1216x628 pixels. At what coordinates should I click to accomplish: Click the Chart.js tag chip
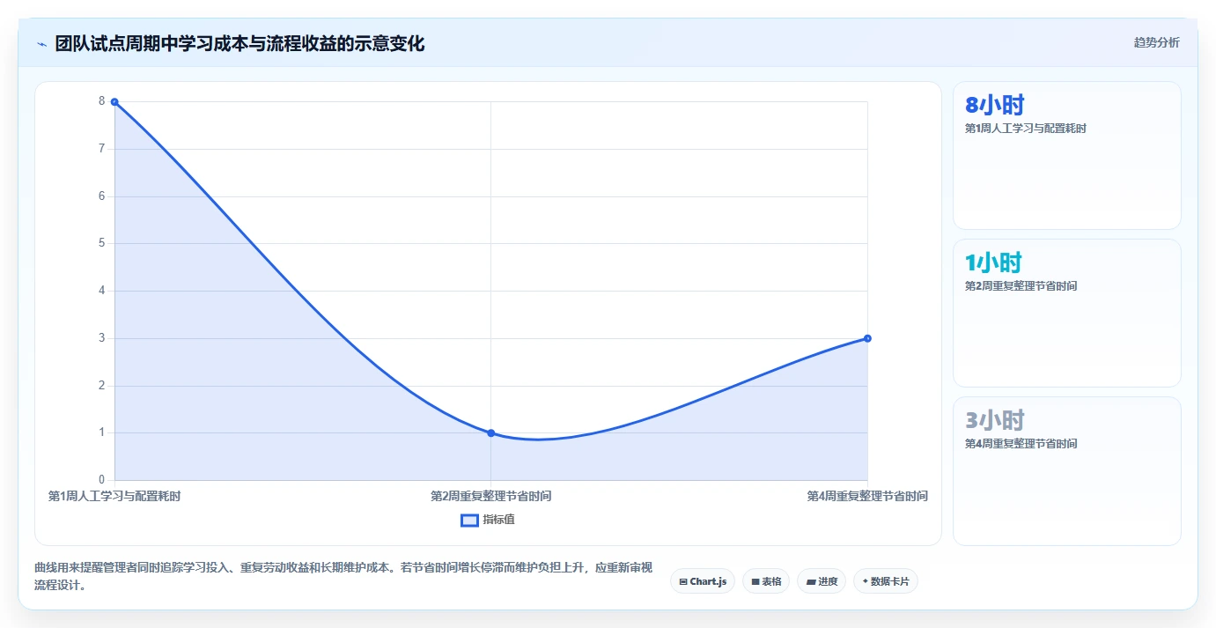pos(703,581)
